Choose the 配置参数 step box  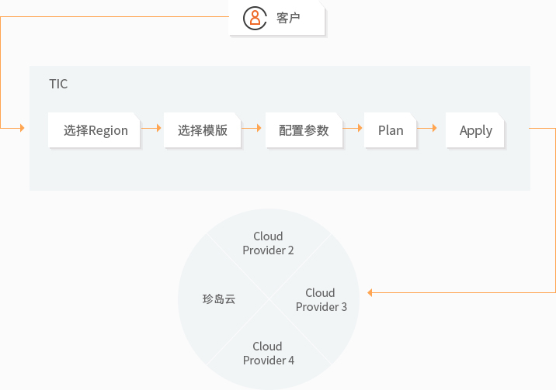[x=304, y=130]
